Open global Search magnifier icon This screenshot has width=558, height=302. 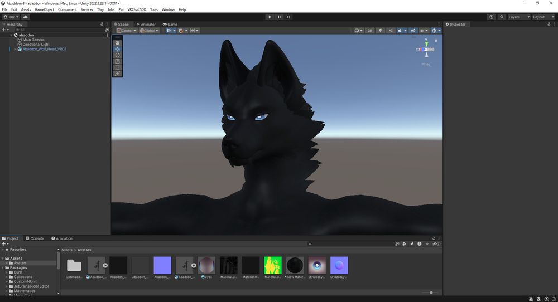pyautogui.click(x=502, y=17)
